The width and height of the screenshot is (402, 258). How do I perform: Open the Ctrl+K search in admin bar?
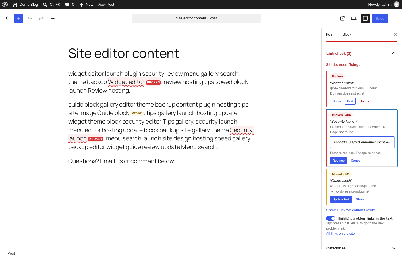[x=51, y=5]
